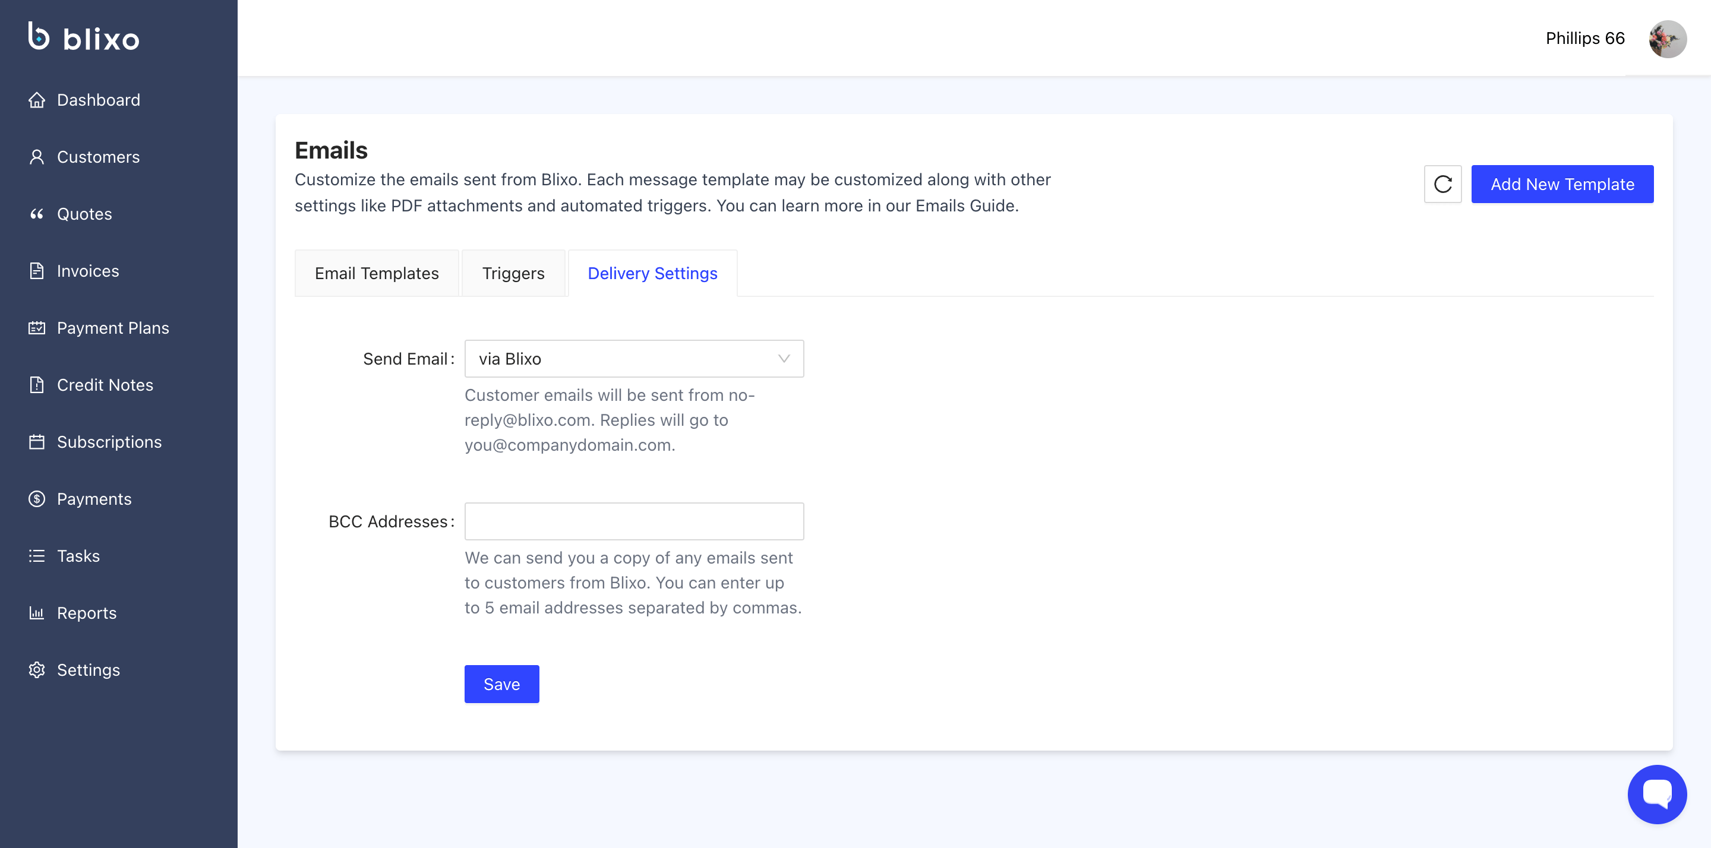Focus the BCC Addresses input field
1711x848 pixels.
(x=634, y=521)
